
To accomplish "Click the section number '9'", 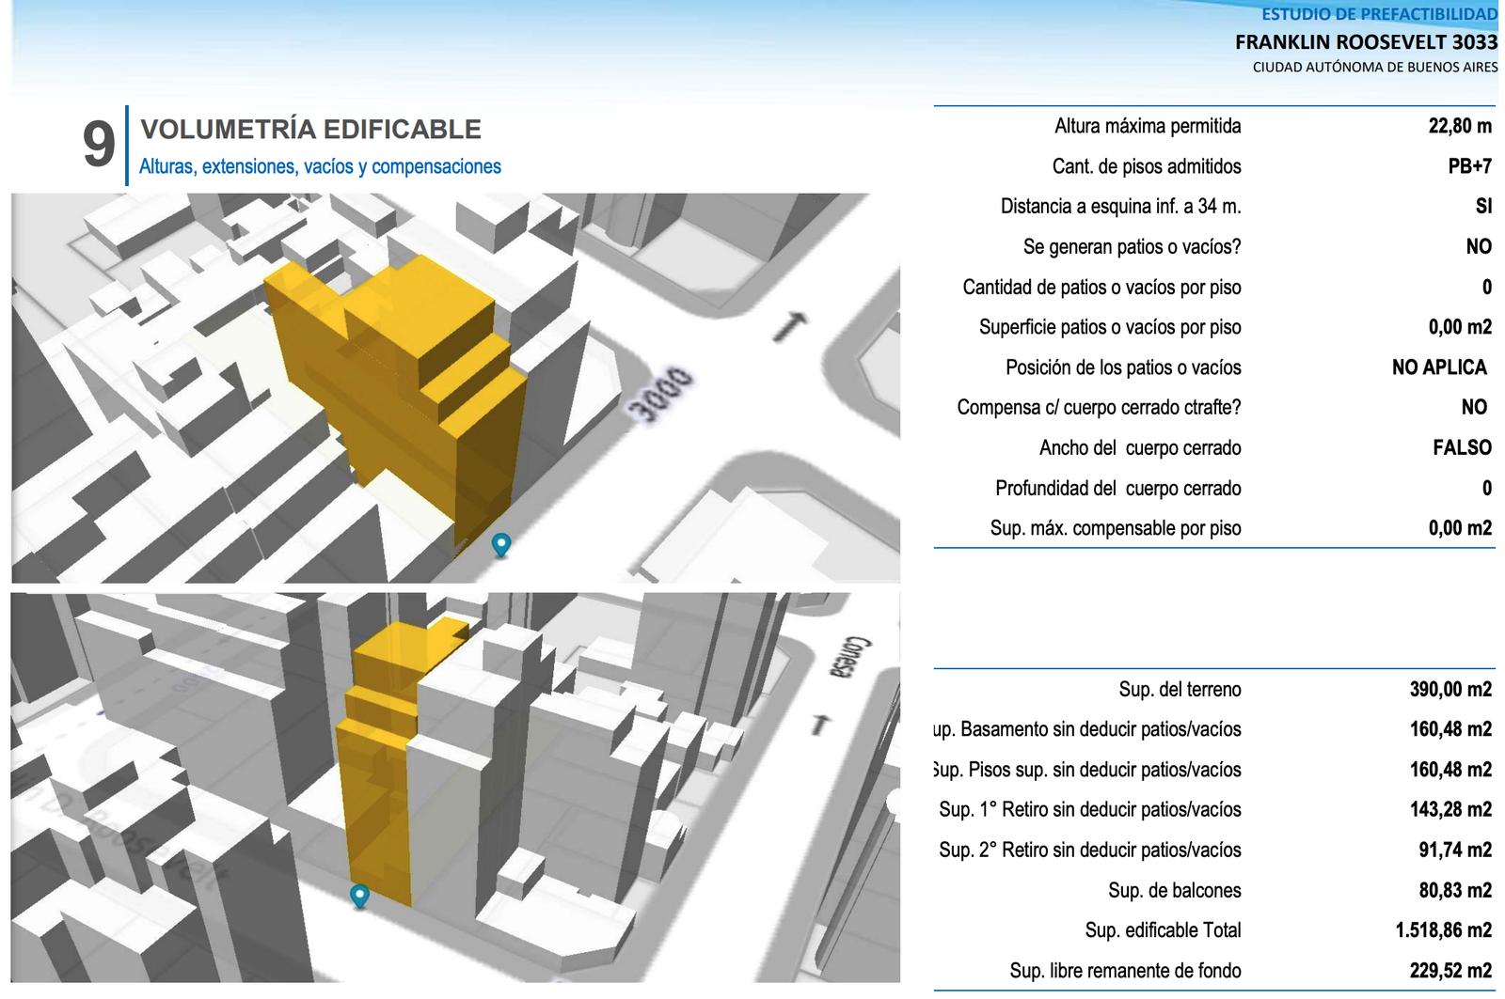I will pos(99,145).
